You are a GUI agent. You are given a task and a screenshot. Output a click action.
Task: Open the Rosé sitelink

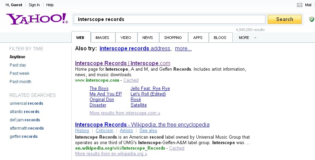(x=135, y=100)
